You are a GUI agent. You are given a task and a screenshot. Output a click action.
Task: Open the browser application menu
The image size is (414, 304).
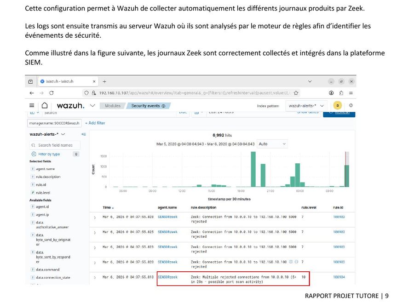[x=351, y=93]
